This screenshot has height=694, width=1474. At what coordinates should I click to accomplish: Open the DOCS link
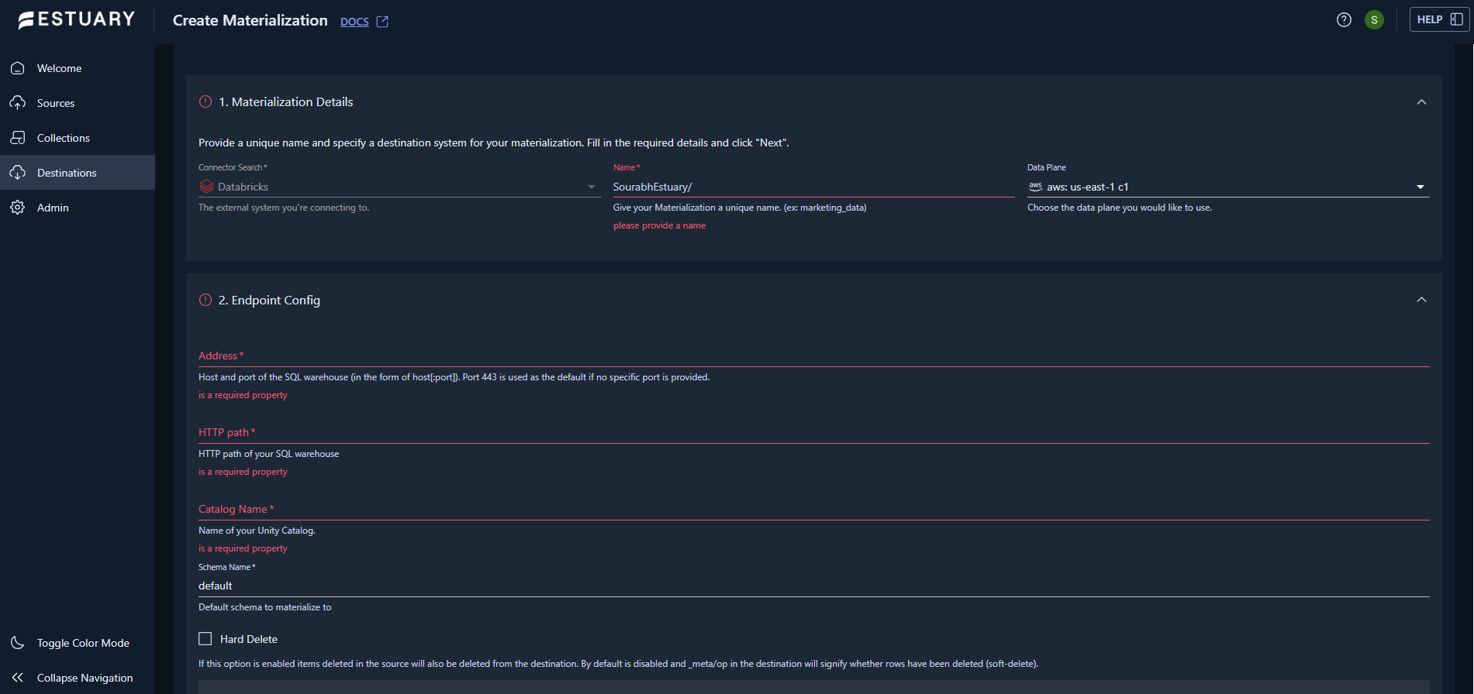click(x=355, y=22)
